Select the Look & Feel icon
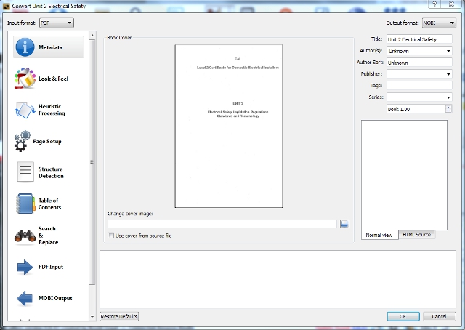This screenshot has height=330, width=465. point(25,79)
